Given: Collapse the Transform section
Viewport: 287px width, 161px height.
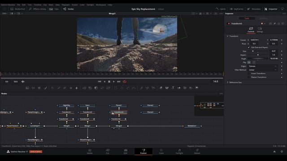Looking at the screenshot, I should [x=227, y=36].
